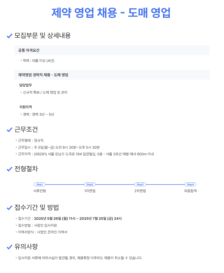The image size is (224, 273).
Task: Click the 최종합격 step label
Action: pyautogui.click(x=191, y=191)
